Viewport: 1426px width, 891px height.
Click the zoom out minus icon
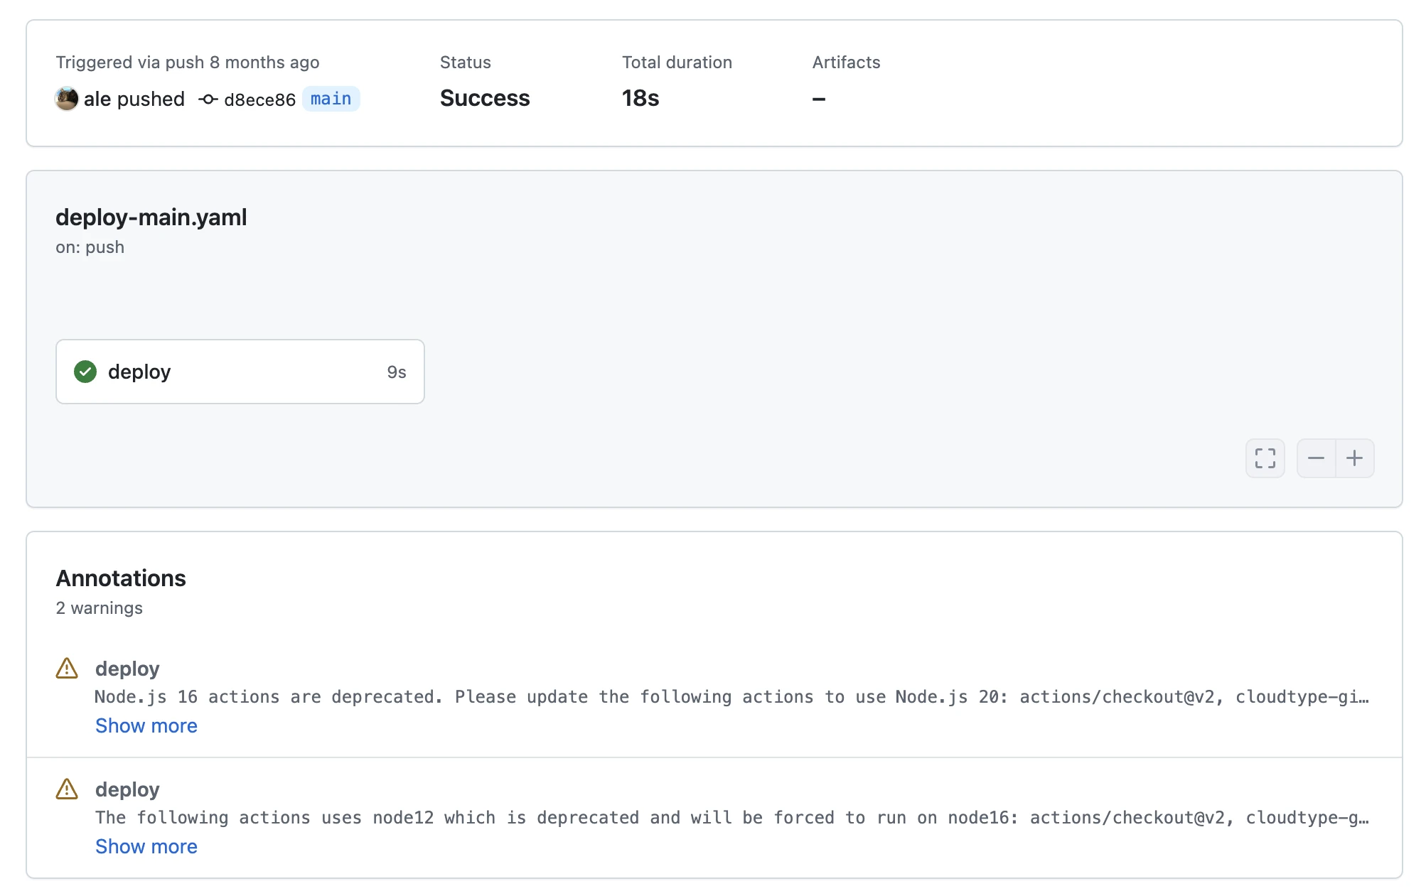[x=1316, y=458]
